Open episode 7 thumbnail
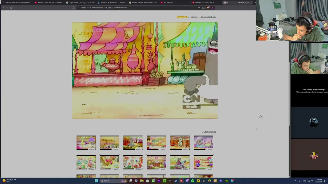Image resolution: width=328 pixels, height=184 pixels. click(x=203, y=162)
